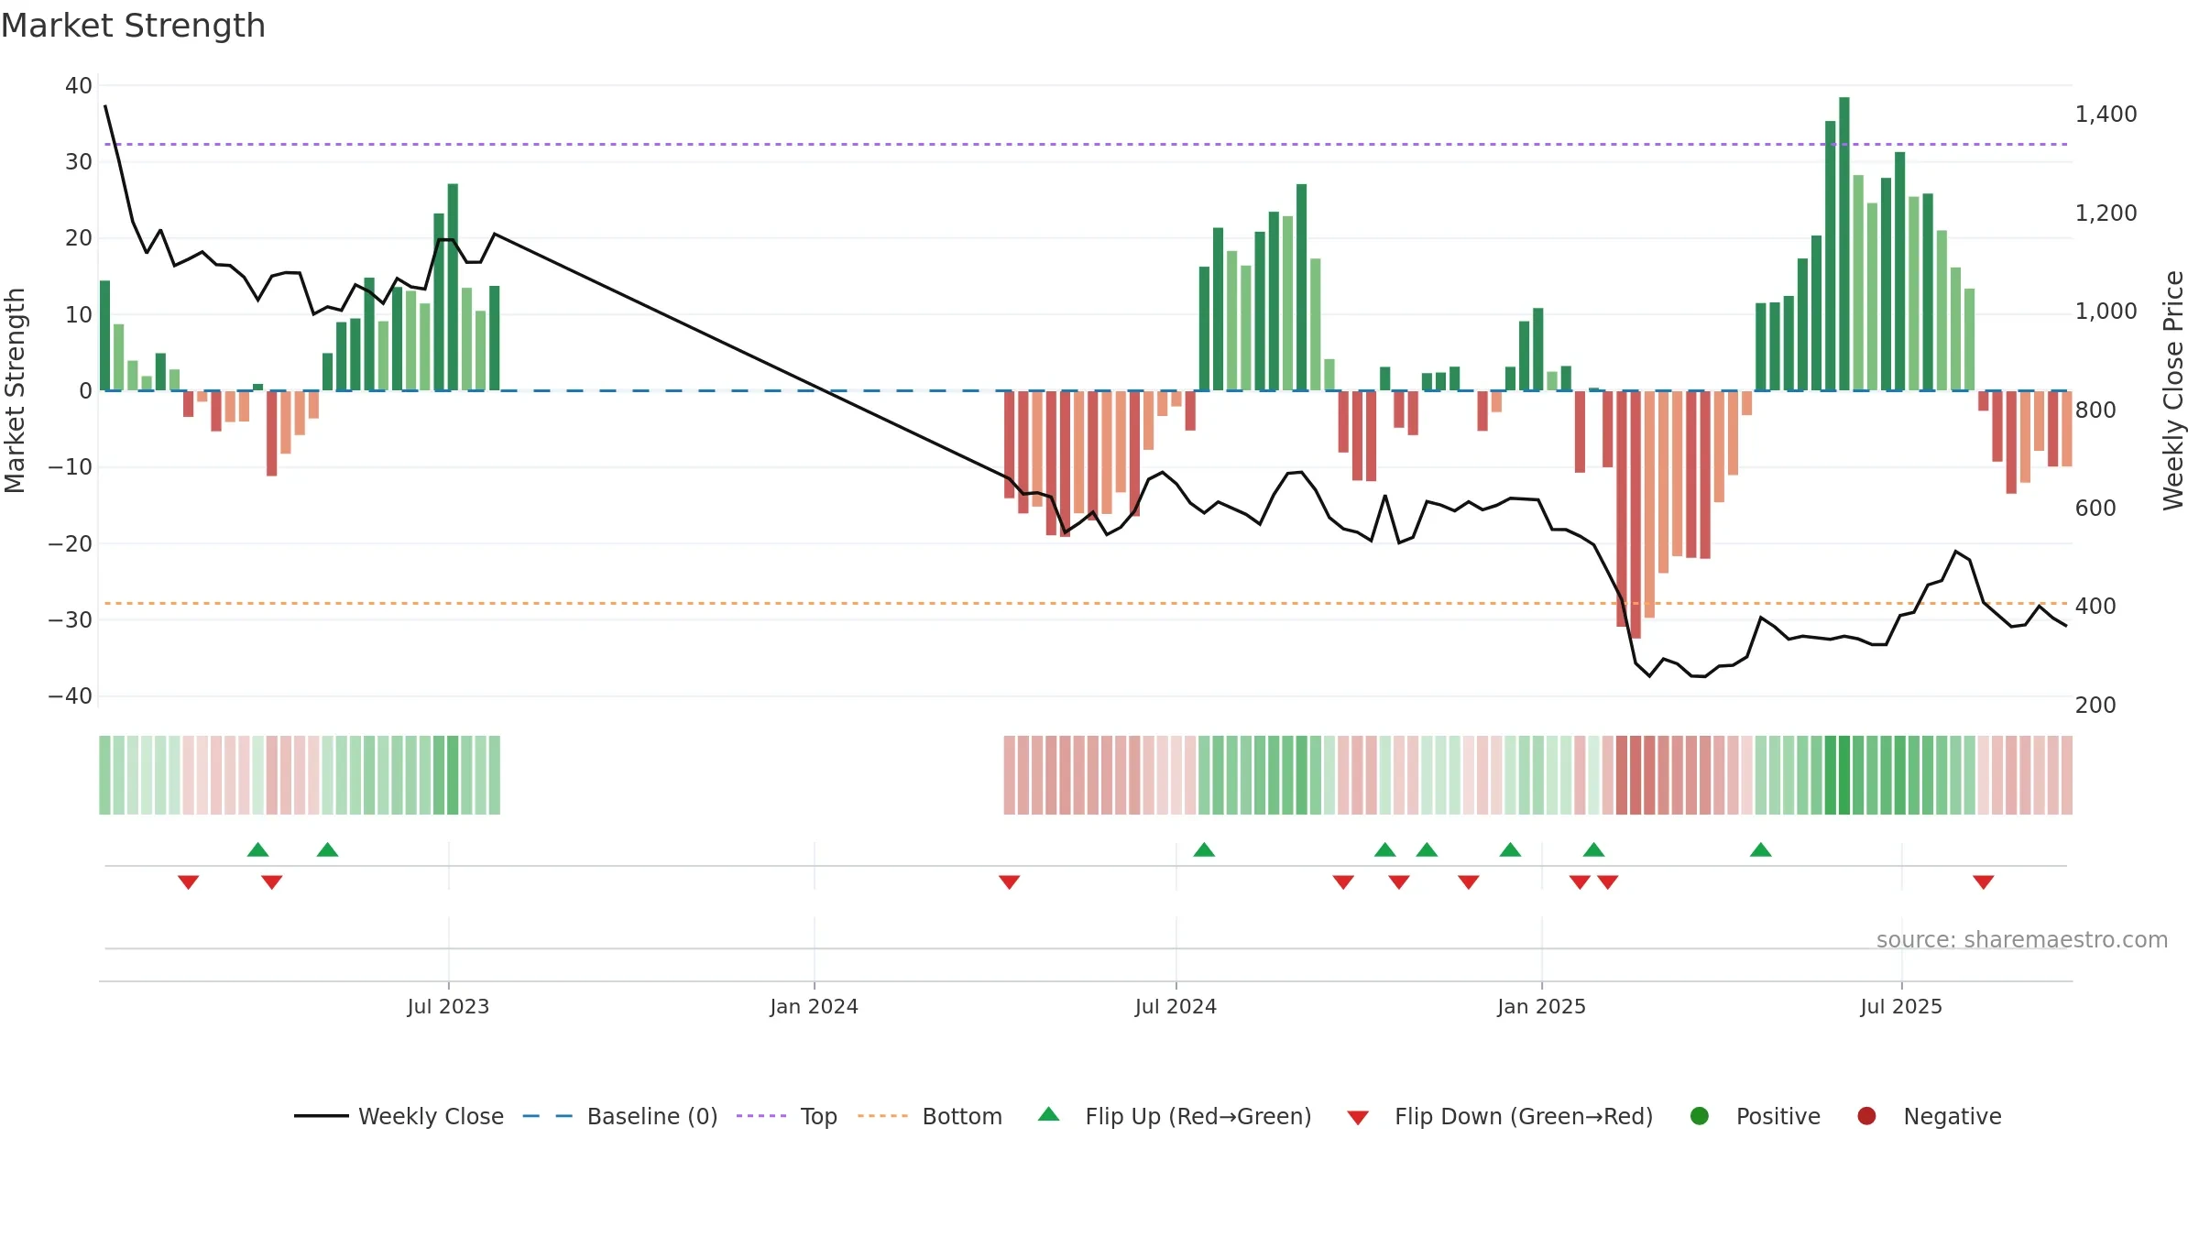
Task: Click the 600 tick on price axis
Action: coord(2095,509)
